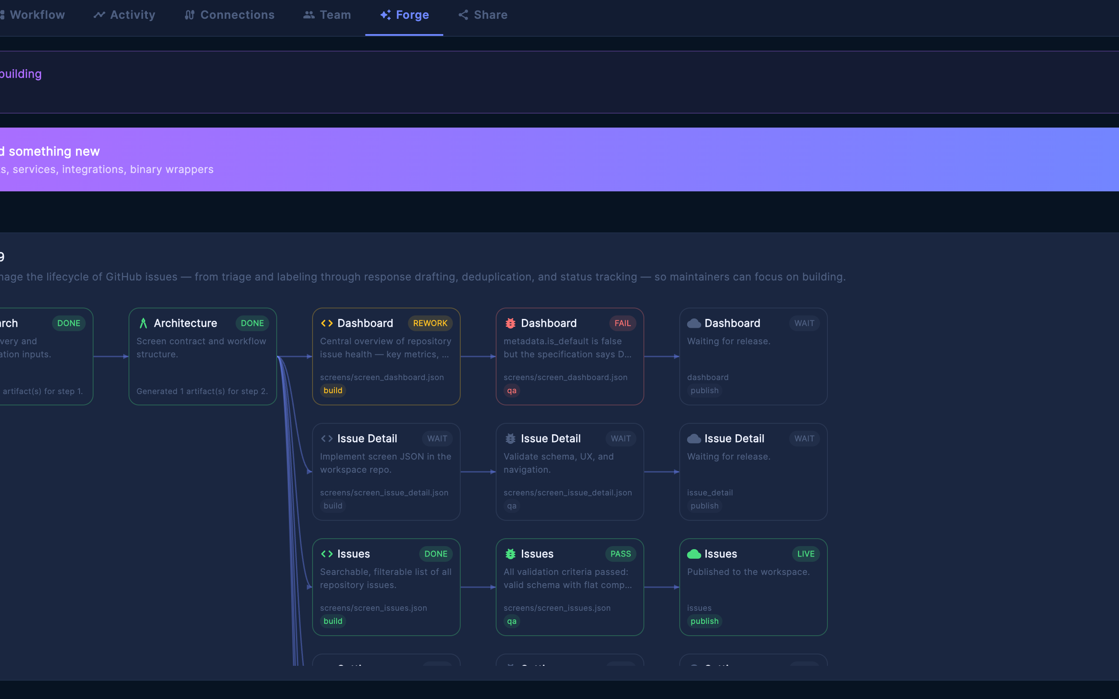Click the cloud icon on Dashboard publish card
1119x699 pixels.
coord(694,323)
